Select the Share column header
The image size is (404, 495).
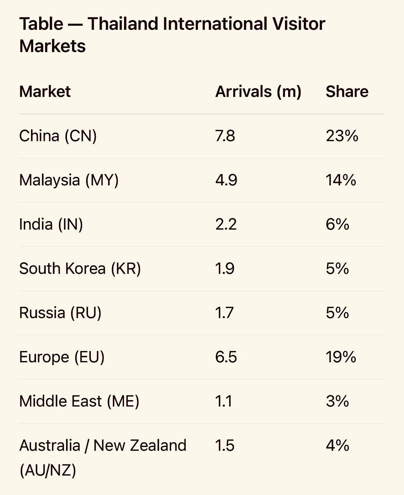(x=347, y=92)
